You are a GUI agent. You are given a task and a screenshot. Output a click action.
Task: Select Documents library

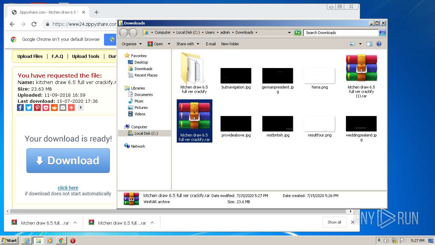click(143, 95)
